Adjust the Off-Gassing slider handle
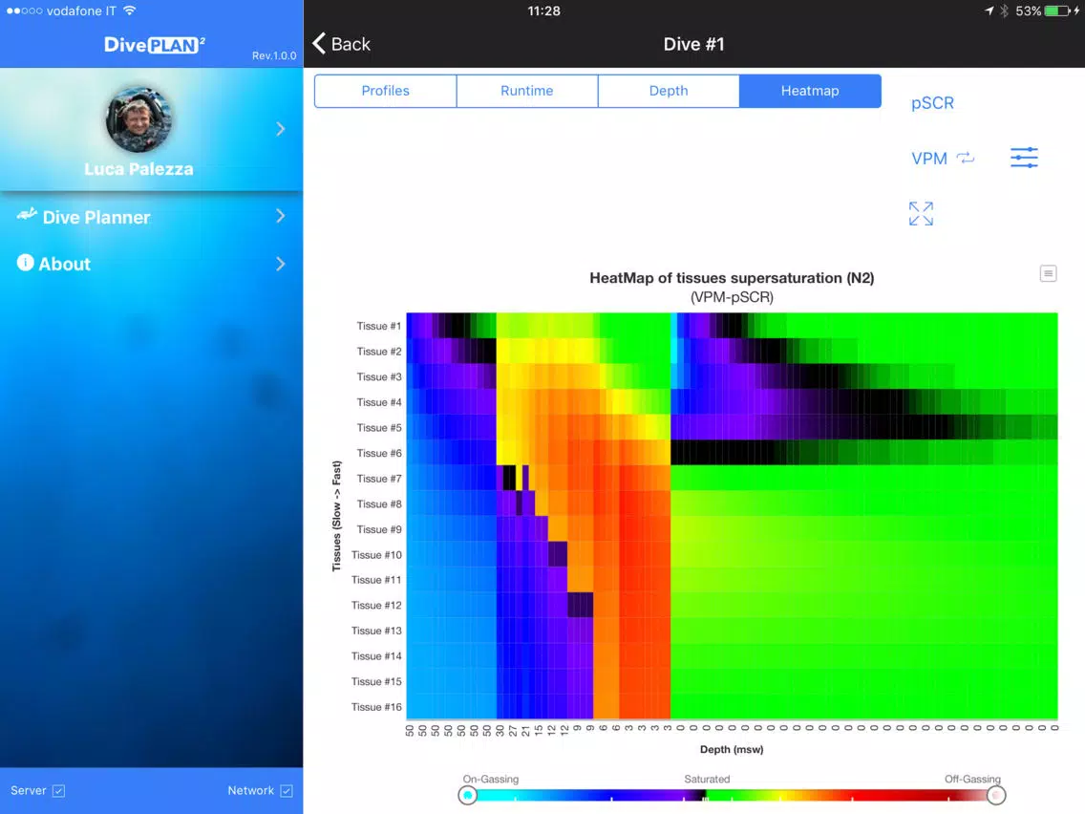 [996, 795]
